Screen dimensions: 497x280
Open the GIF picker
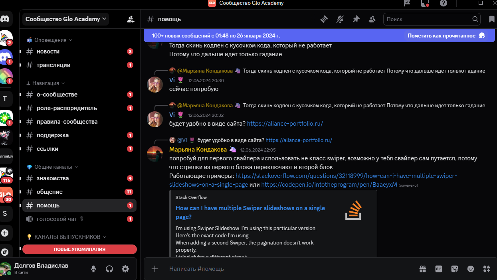tap(438, 269)
